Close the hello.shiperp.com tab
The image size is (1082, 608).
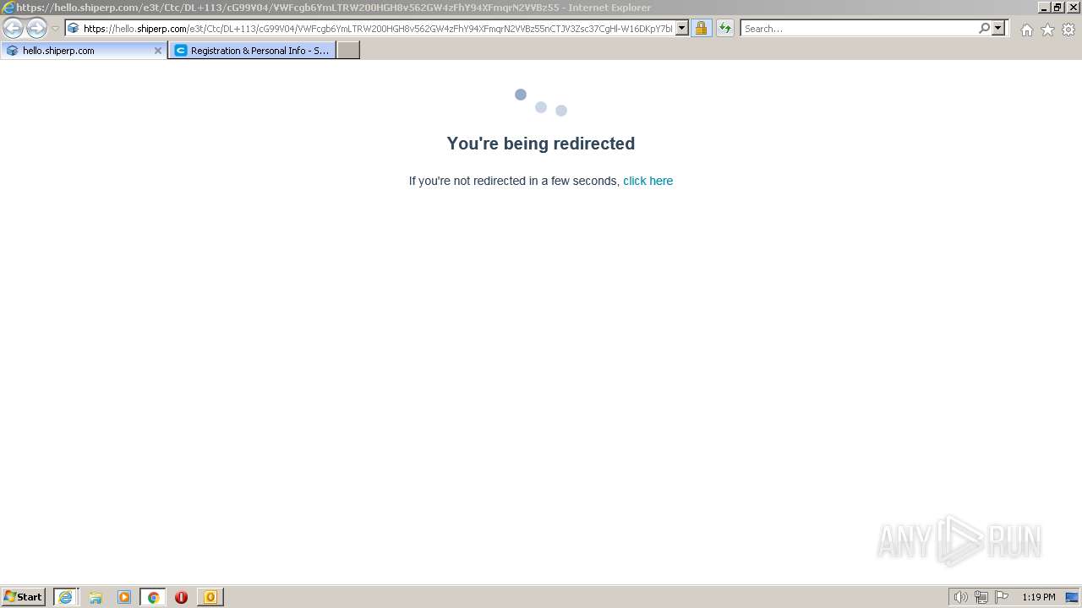[157, 51]
